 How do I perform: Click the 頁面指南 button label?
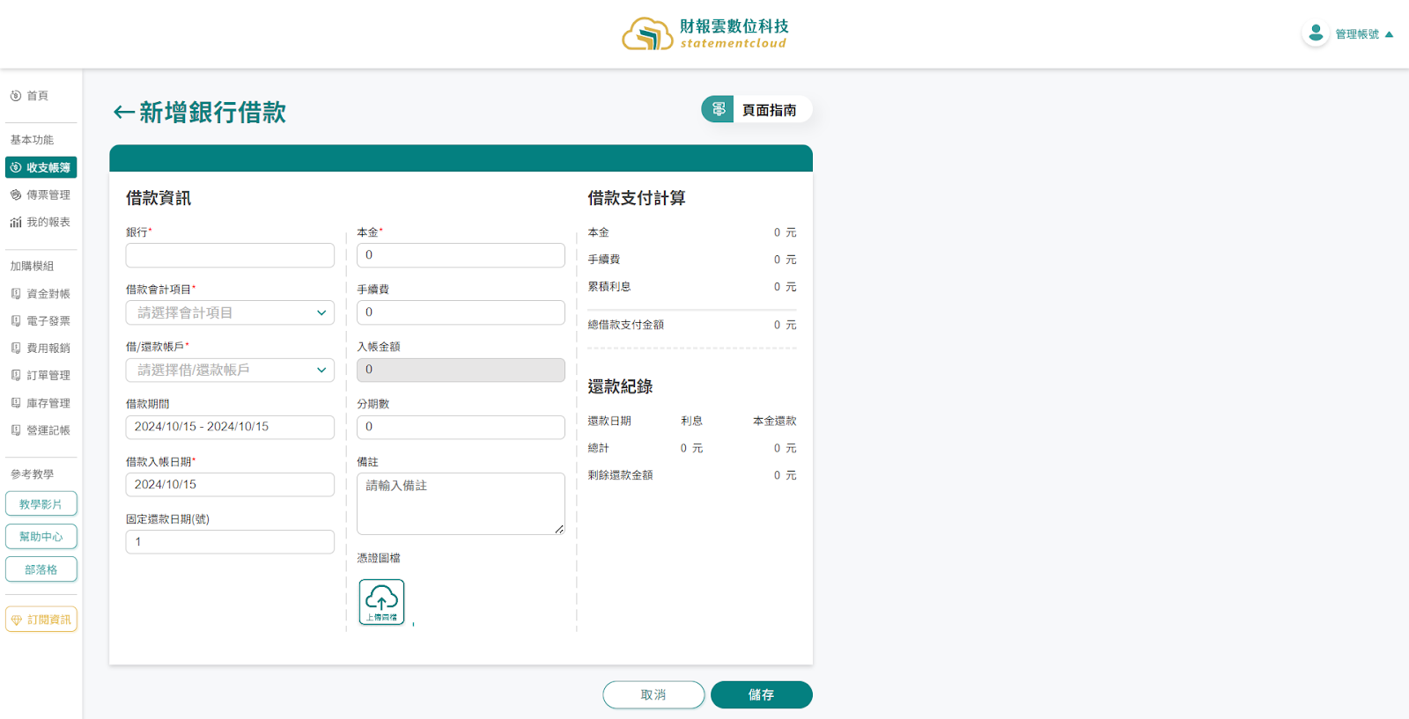point(770,110)
